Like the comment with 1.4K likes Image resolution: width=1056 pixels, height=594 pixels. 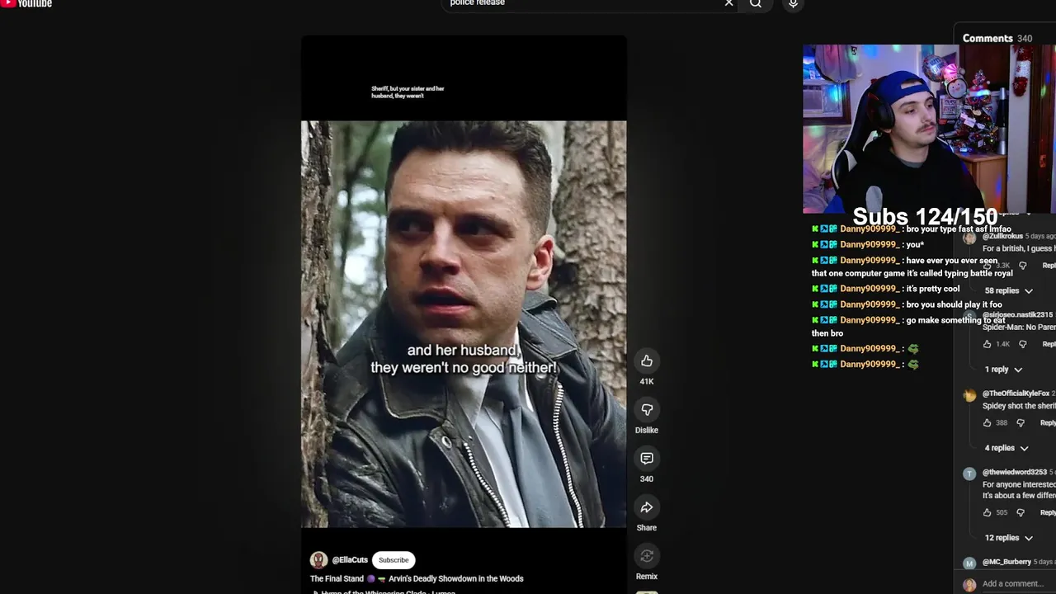coord(987,344)
